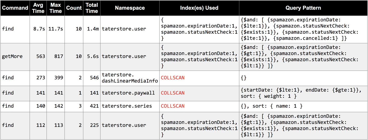Select the sort by name query pattern
Screen dimensions: 368x140
[x=303, y=106]
